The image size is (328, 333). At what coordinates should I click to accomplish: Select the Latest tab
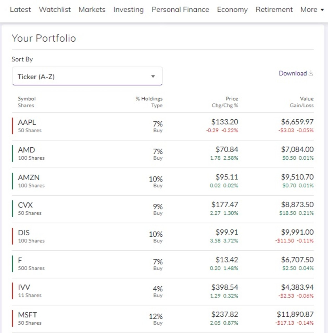(x=20, y=10)
